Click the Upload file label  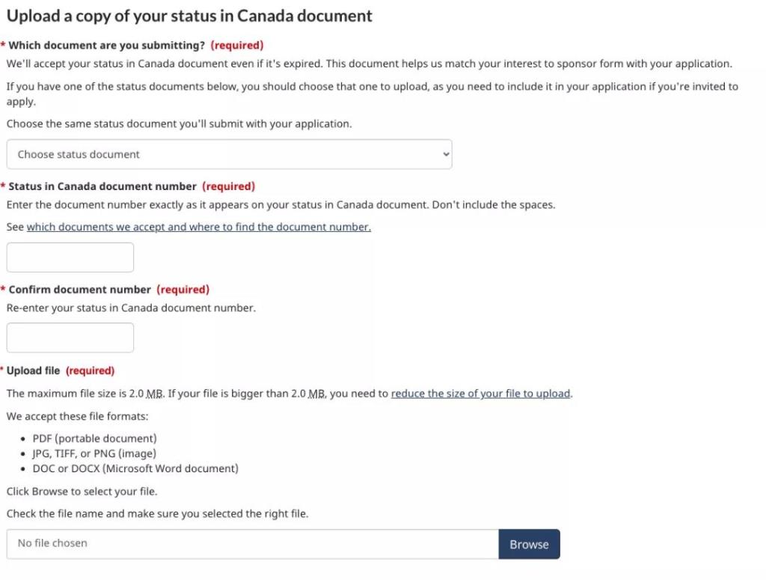(x=34, y=370)
